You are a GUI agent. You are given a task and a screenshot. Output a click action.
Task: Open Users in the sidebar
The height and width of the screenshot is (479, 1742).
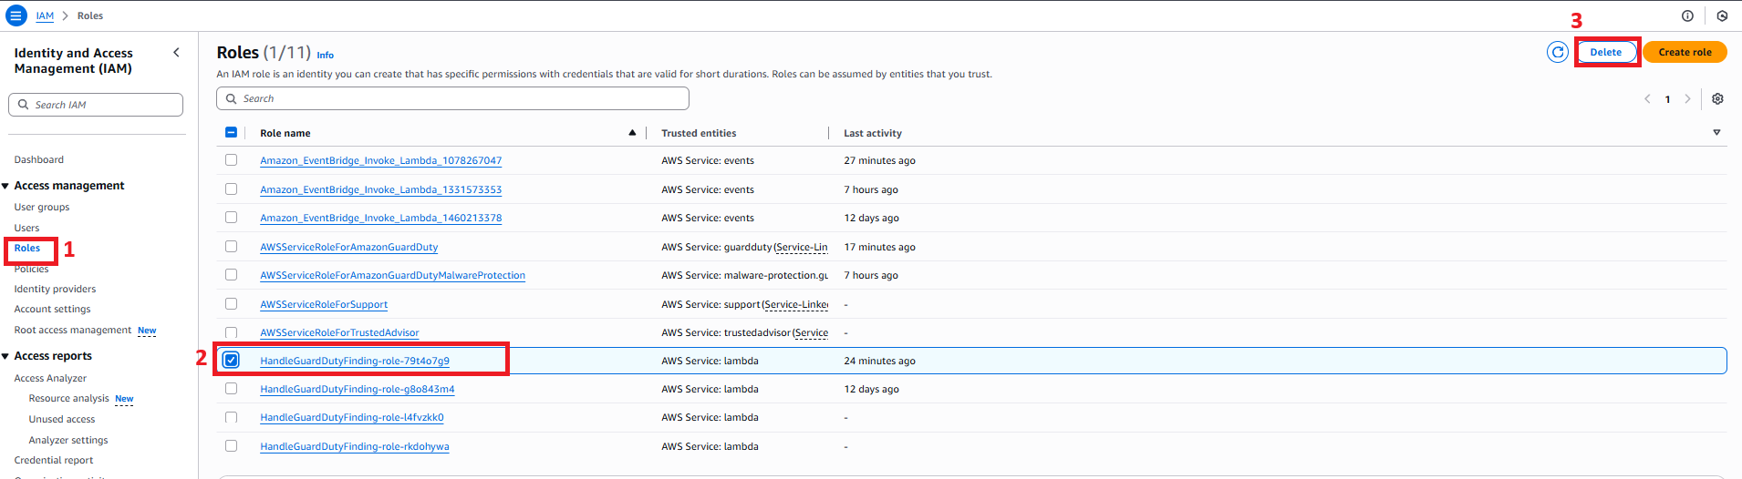tap(26, 228)
